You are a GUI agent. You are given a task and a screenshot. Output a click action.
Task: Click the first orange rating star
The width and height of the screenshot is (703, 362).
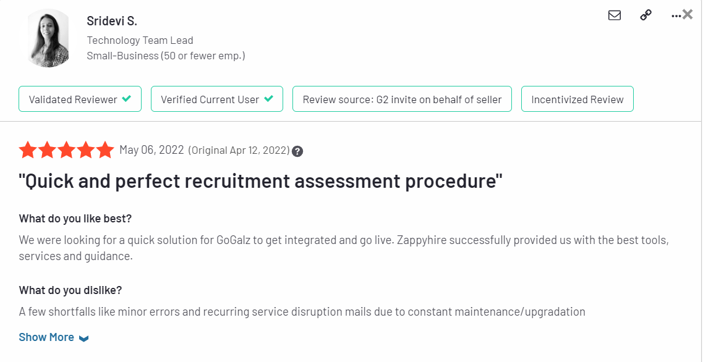pos(28,149)
